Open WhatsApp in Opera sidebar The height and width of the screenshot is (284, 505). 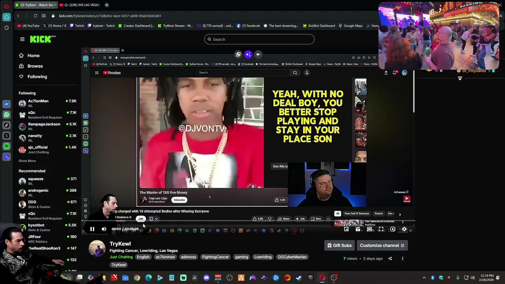[x=6, y=115]
